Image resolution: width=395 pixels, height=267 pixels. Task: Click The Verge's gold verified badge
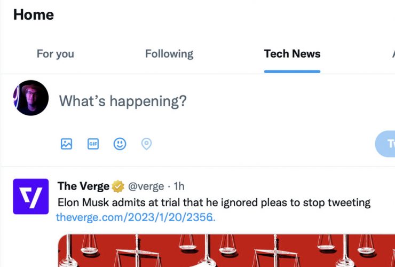click(x=118, y=186)
